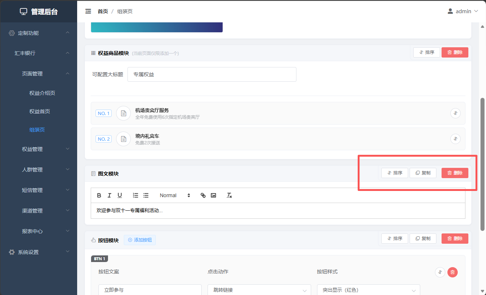Viewport: 486px width, 295px height.
Task: Expand the 系统设置 menu
Action: [39, 252]
